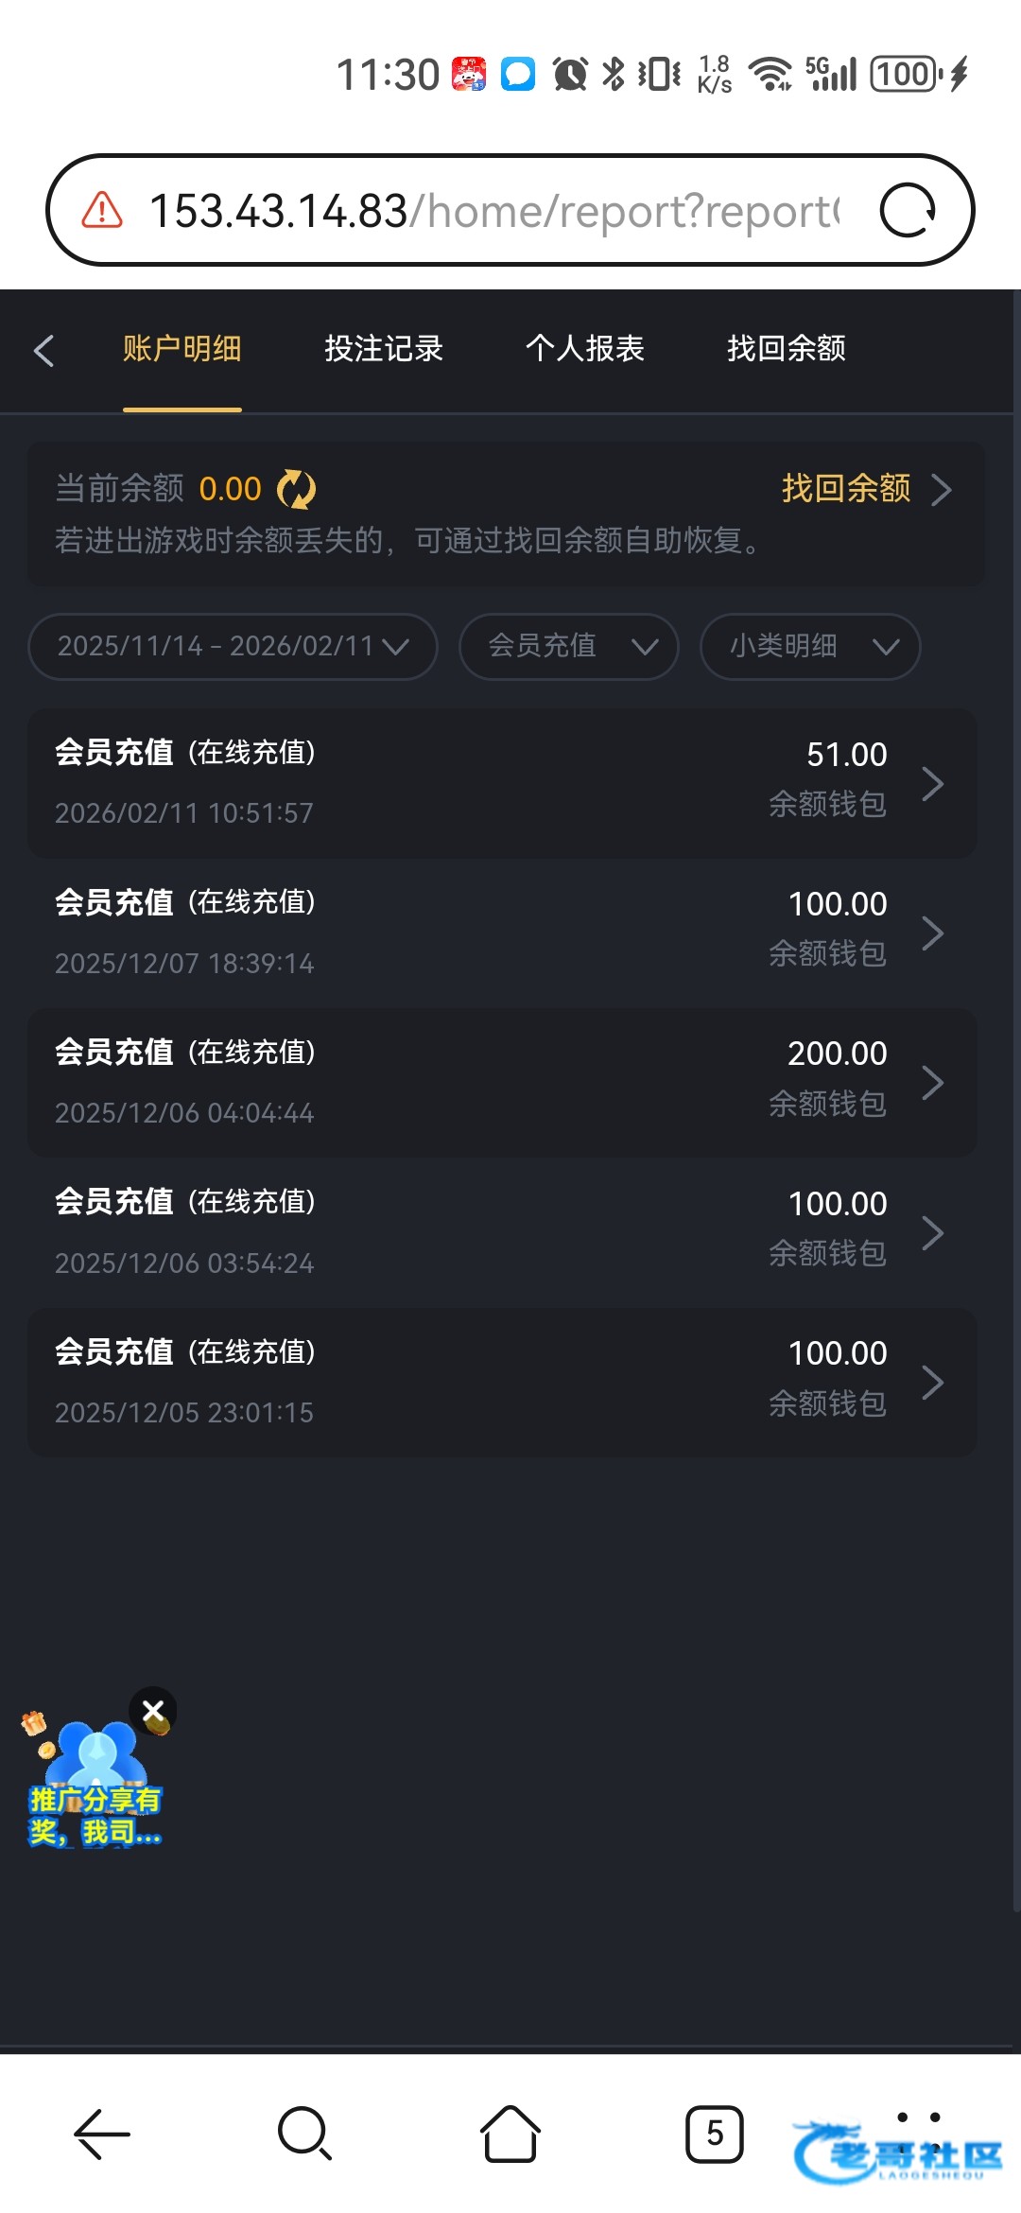Open the browser search icon in the bottom bar
The width and height of the screenshot is (1021, 2213).
[304, 2134]
